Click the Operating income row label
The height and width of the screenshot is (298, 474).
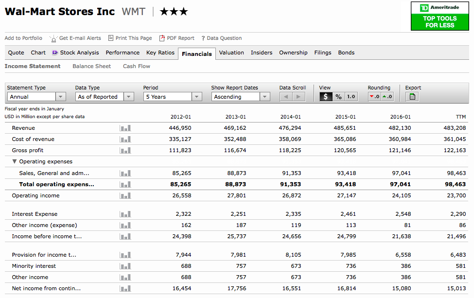(x=35, y=196)
